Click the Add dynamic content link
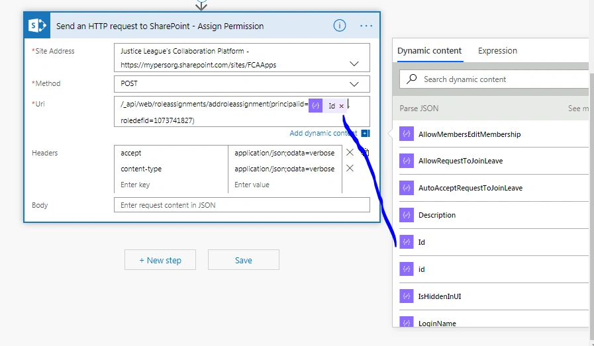The width and height of the screenshot is (594, 346). (x=323, y=133)
